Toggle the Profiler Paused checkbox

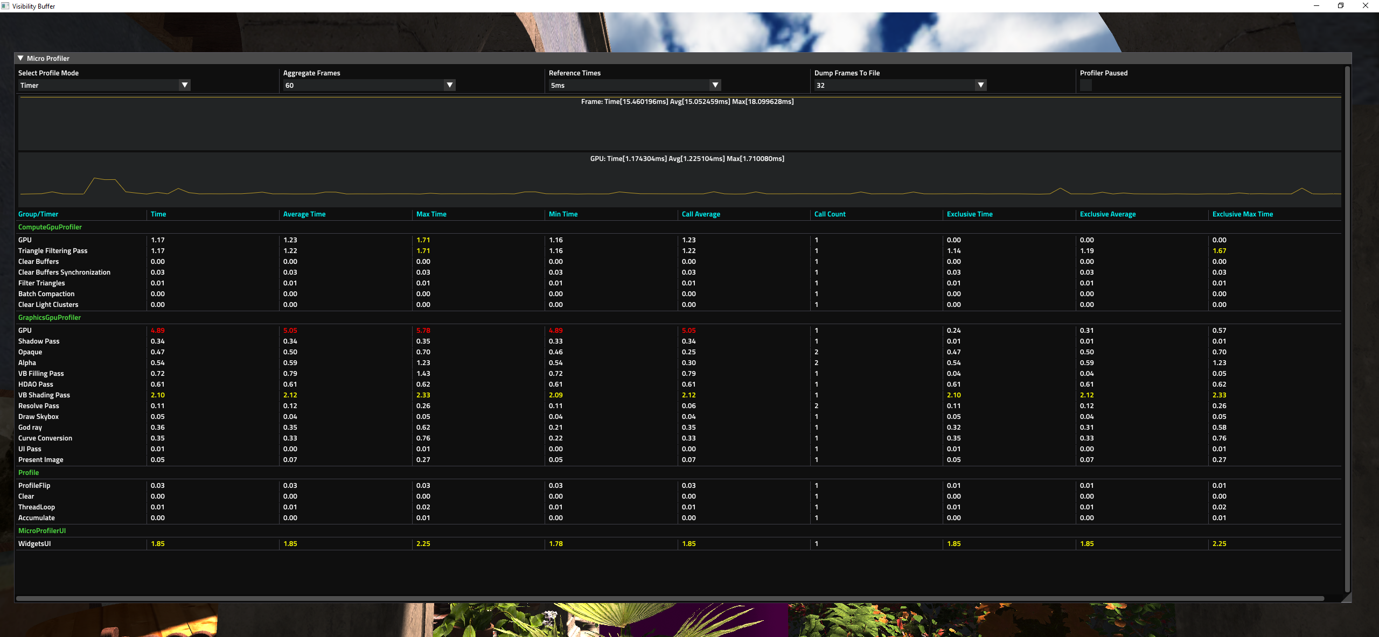pos(1086,85)
